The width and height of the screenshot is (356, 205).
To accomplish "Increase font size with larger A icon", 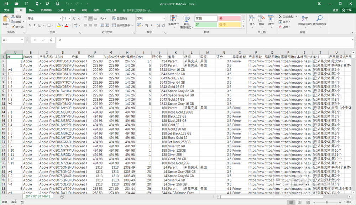I will pos(74,19).
